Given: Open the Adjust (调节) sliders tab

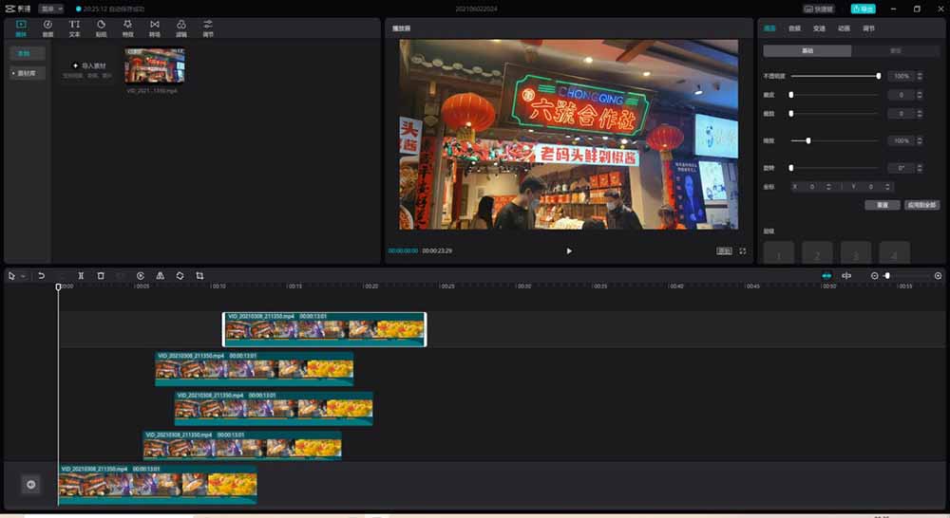Looking at the screenshot, I should click(208, 28).
